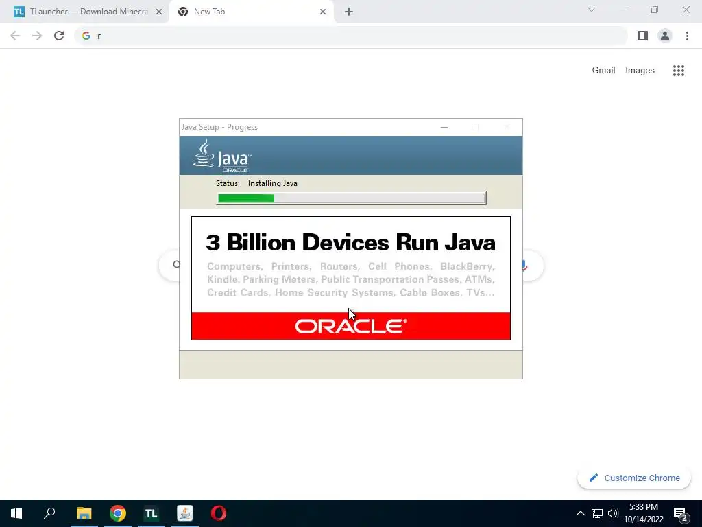
Task: Open Chrome from taskbar
Action: point(118,513)
